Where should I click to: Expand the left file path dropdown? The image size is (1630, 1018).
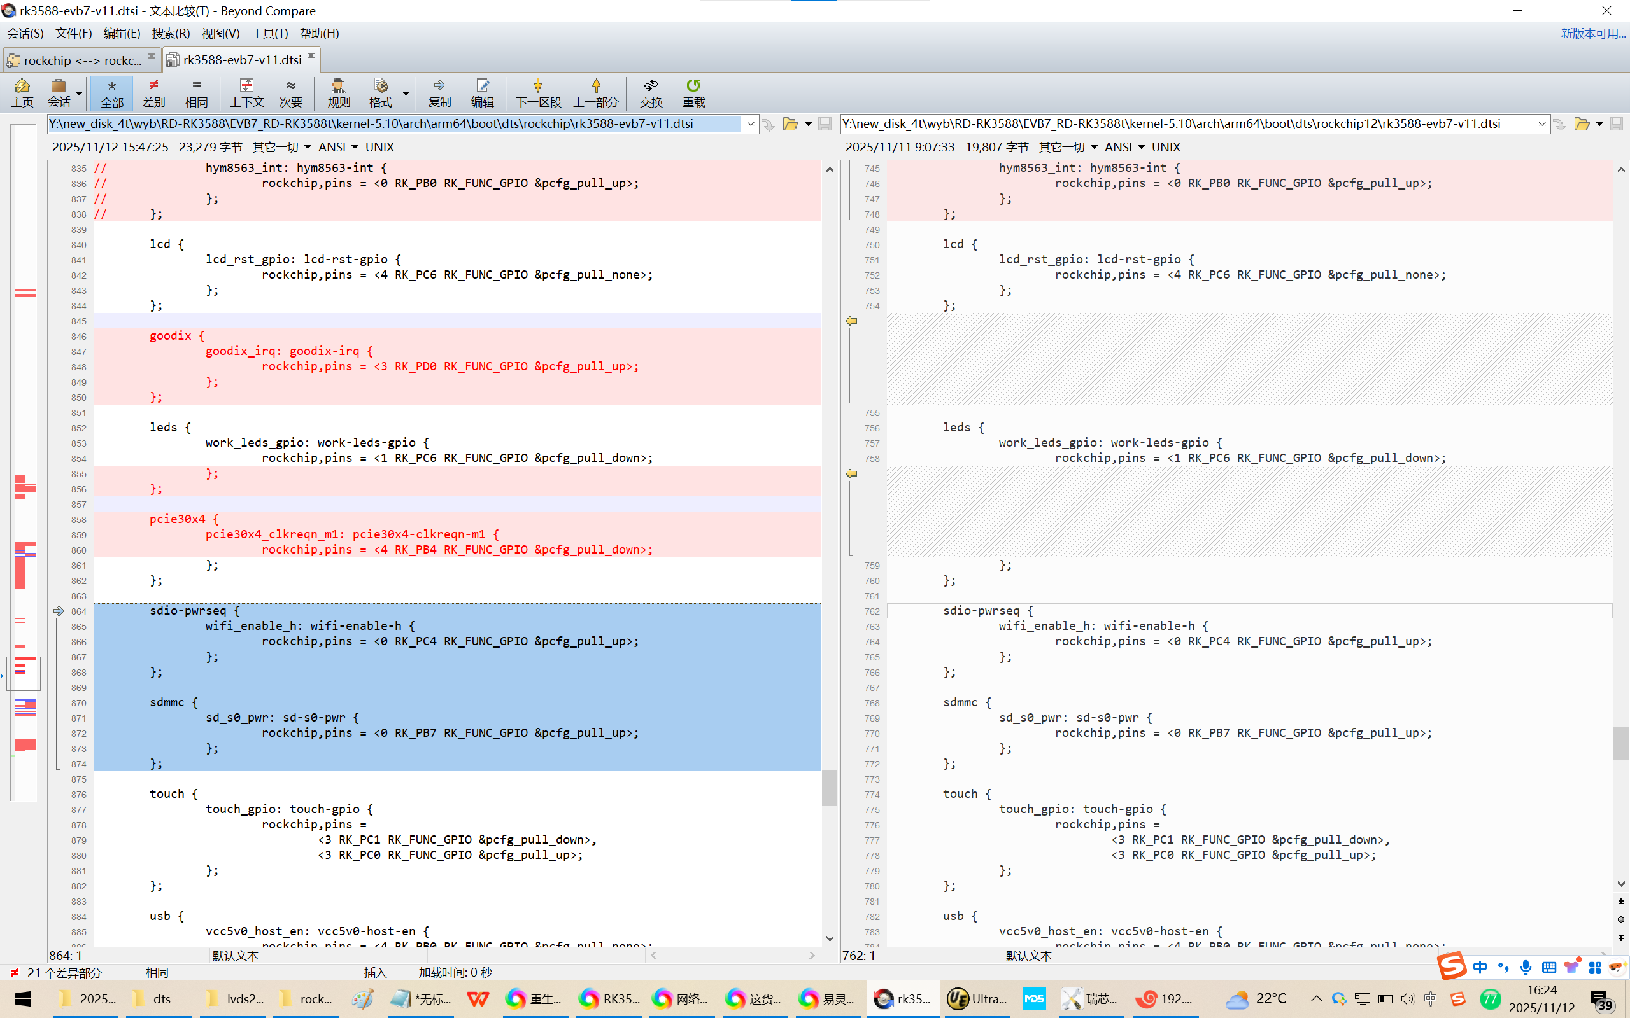(750, 124)
